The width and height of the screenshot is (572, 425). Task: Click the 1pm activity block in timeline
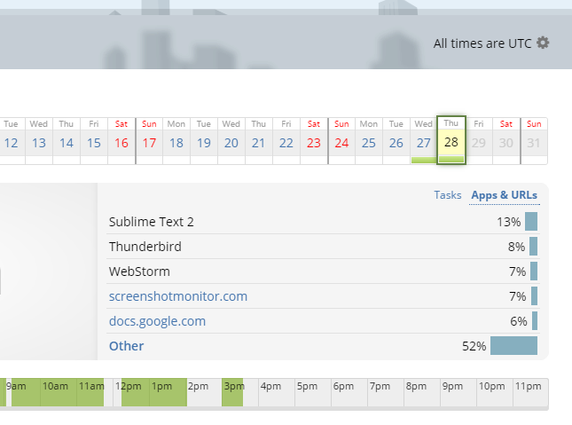pos(168,392)
